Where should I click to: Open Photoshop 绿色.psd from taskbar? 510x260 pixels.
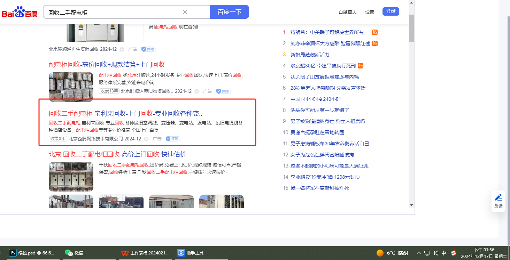pyautogui.click(x=32, y=253)
